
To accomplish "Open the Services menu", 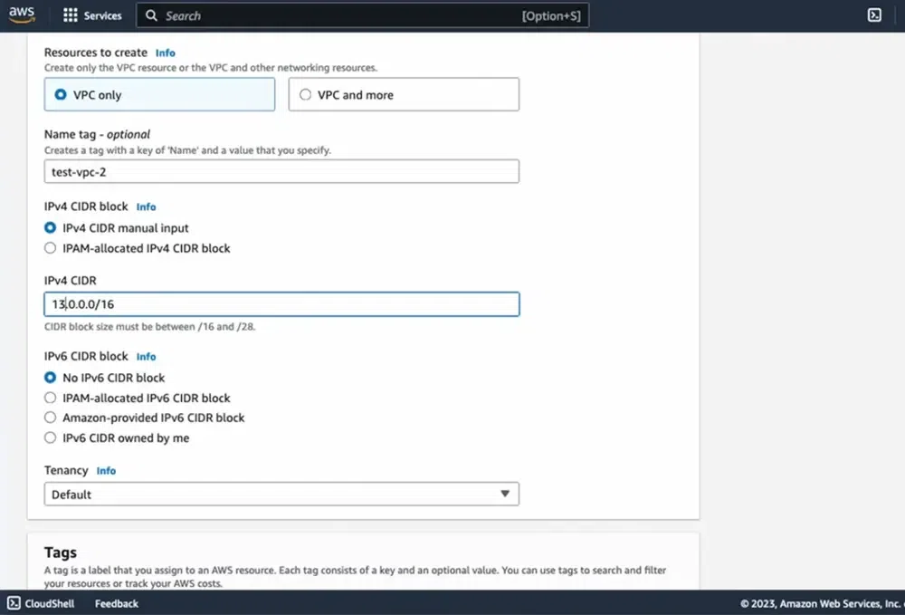I will (x=101, y=14).
